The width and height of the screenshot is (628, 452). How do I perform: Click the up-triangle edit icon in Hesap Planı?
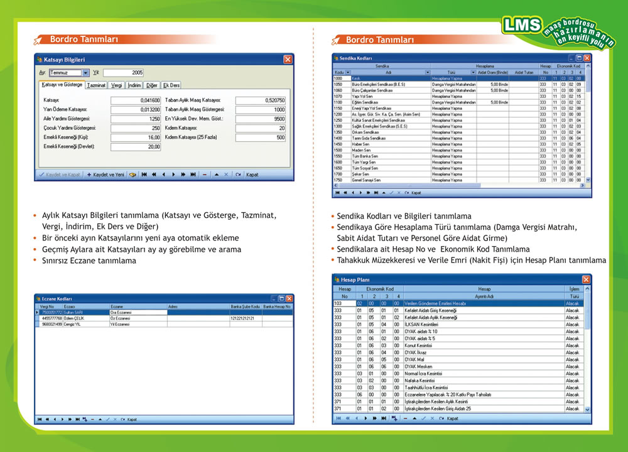pos(414,418)
